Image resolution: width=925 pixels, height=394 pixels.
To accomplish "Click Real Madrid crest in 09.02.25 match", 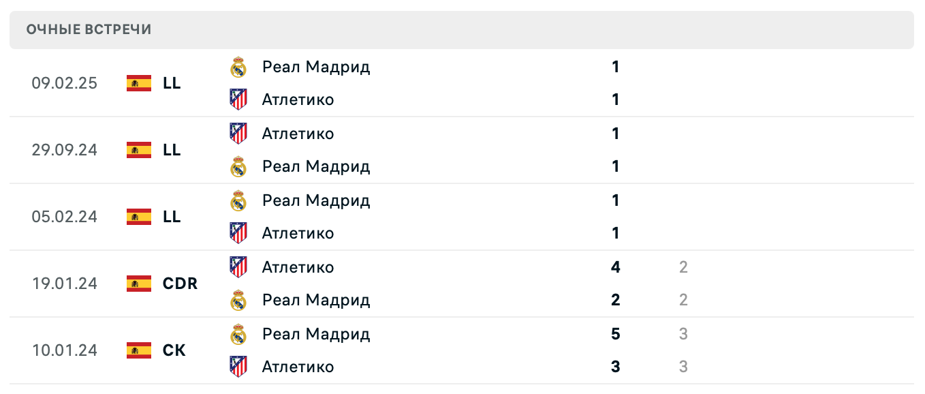I will click(x=238, y=67).
